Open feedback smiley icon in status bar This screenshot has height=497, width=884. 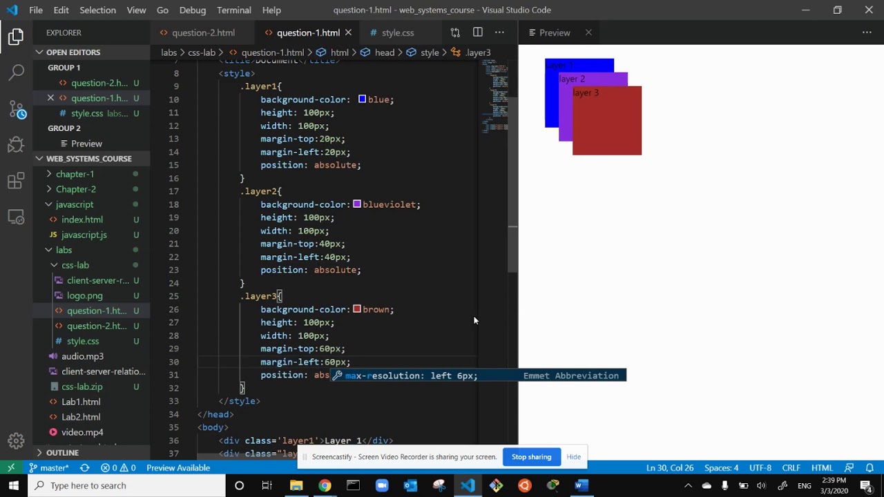(849, 467)
